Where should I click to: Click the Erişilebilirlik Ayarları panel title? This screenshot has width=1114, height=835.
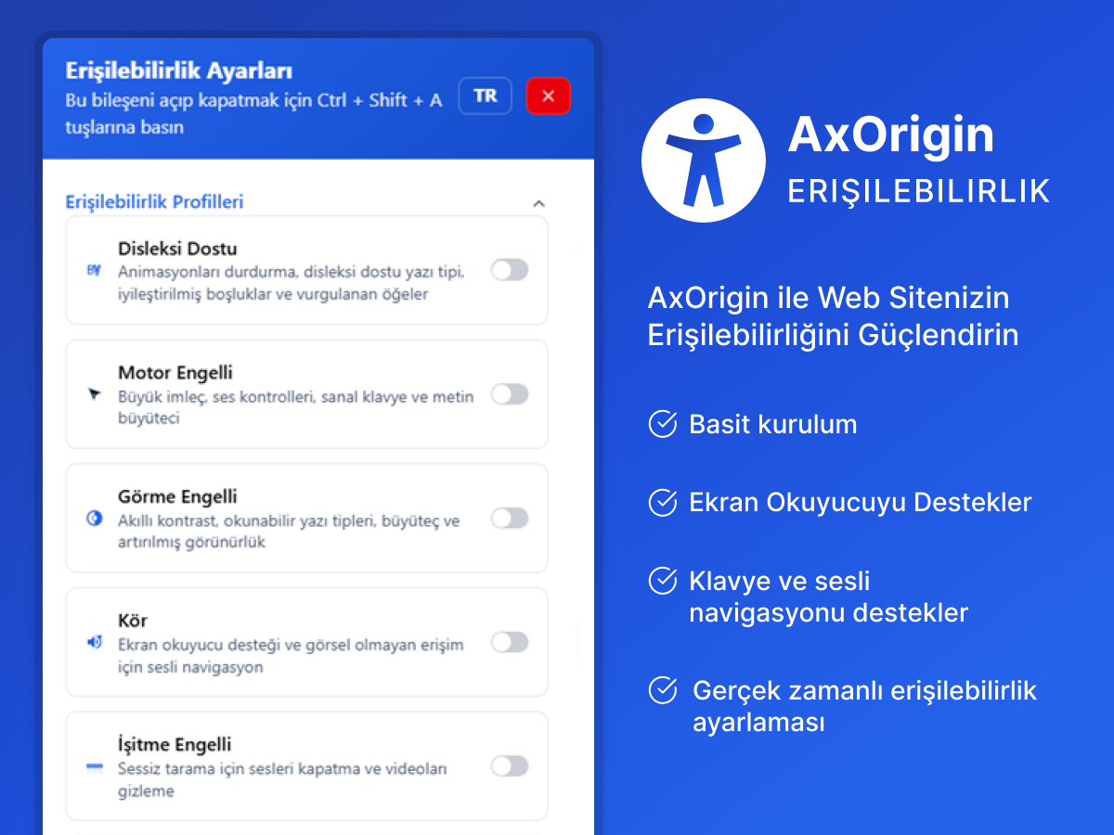tap(179, 71)
